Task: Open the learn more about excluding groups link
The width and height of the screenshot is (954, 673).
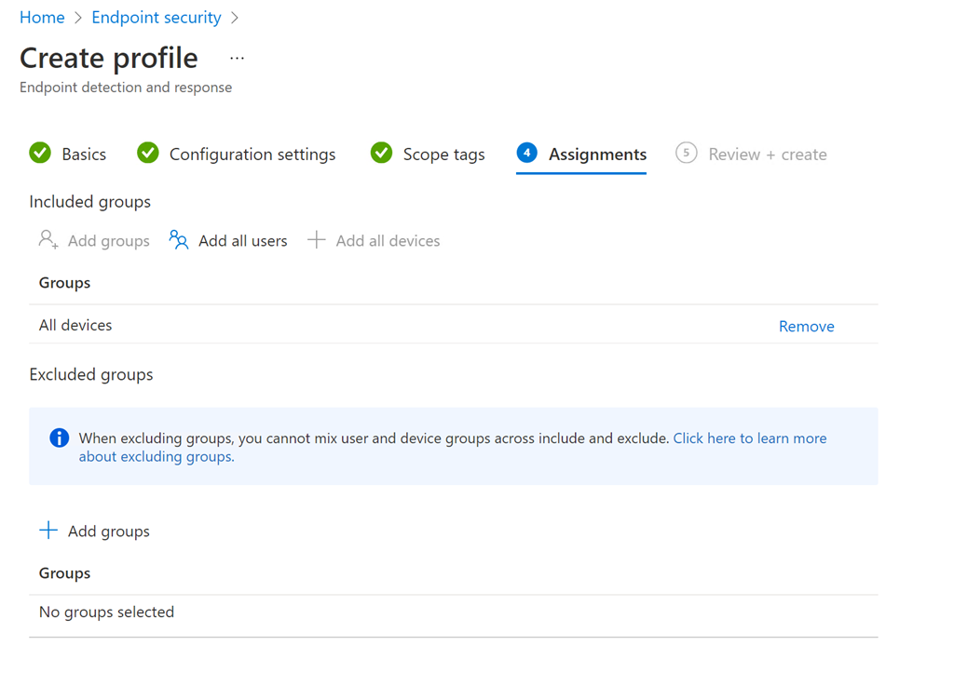Action: pos(749,437)
